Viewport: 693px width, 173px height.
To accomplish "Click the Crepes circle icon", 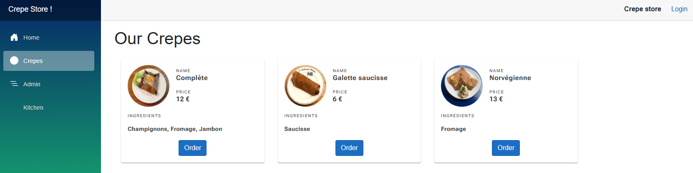I will click(x=14, y=61).
